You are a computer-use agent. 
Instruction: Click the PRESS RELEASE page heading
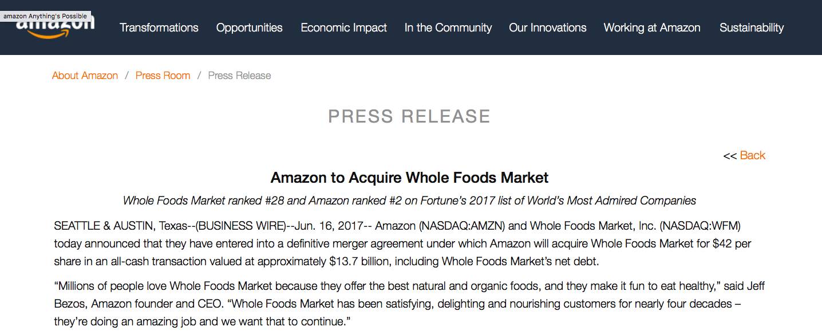[x=409, y=116]
